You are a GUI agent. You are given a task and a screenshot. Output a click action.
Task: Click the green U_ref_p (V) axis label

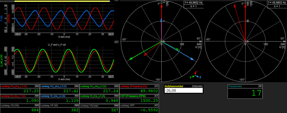click(1, 60)
